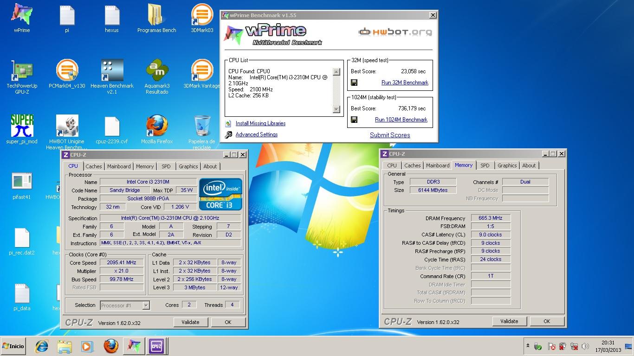This screenshot has height=356, width=634.
Task: Click OK in right CPU-Z Memory window
Action: [547, 321]
